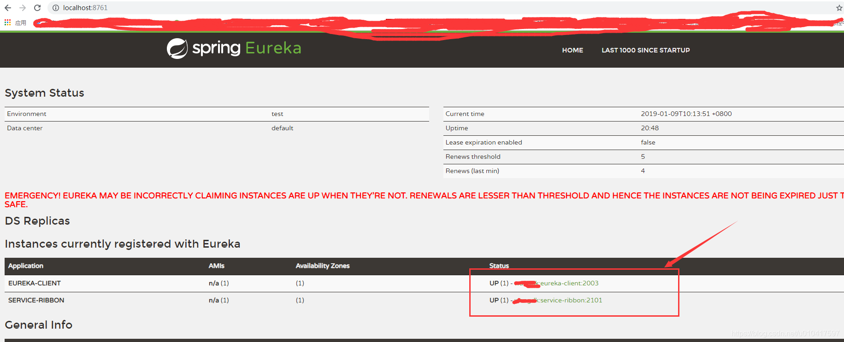This screenshot has width=844, height=342.
Task: Open the service-ribbon:2101 instance link
Action: 571,300
